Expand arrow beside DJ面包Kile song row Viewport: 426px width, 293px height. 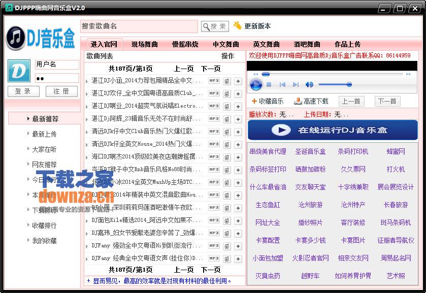[87, 221]
